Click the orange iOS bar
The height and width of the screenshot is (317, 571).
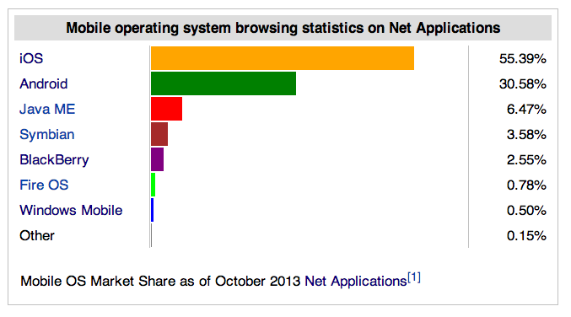point(283,58)
